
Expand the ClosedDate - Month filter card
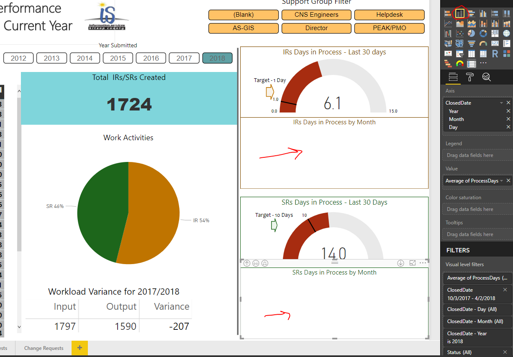[x=477, y=321]
